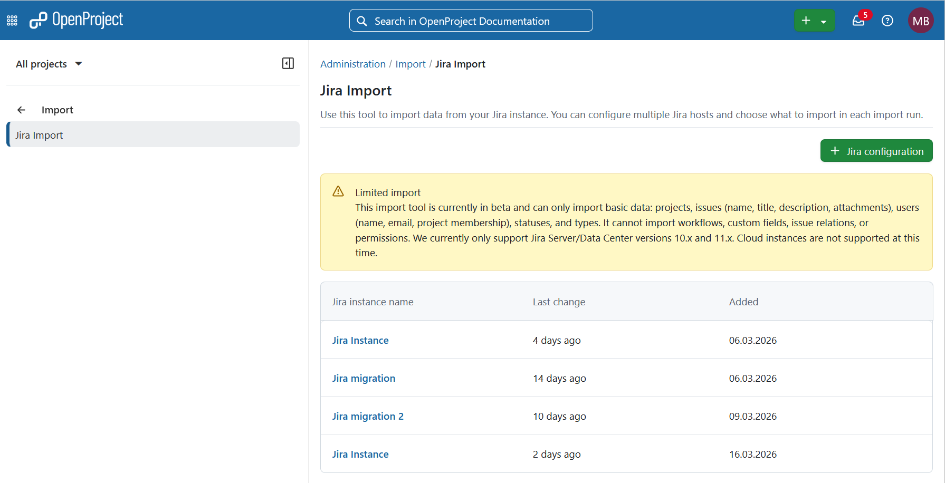The width and height of the screenshot is (945, 483).
Task: Open the Import breadcrumb link
Action: [411, 64]
